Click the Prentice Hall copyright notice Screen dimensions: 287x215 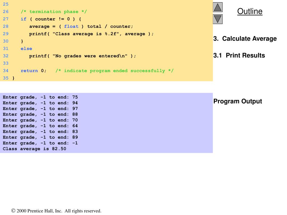pos(56,211)
